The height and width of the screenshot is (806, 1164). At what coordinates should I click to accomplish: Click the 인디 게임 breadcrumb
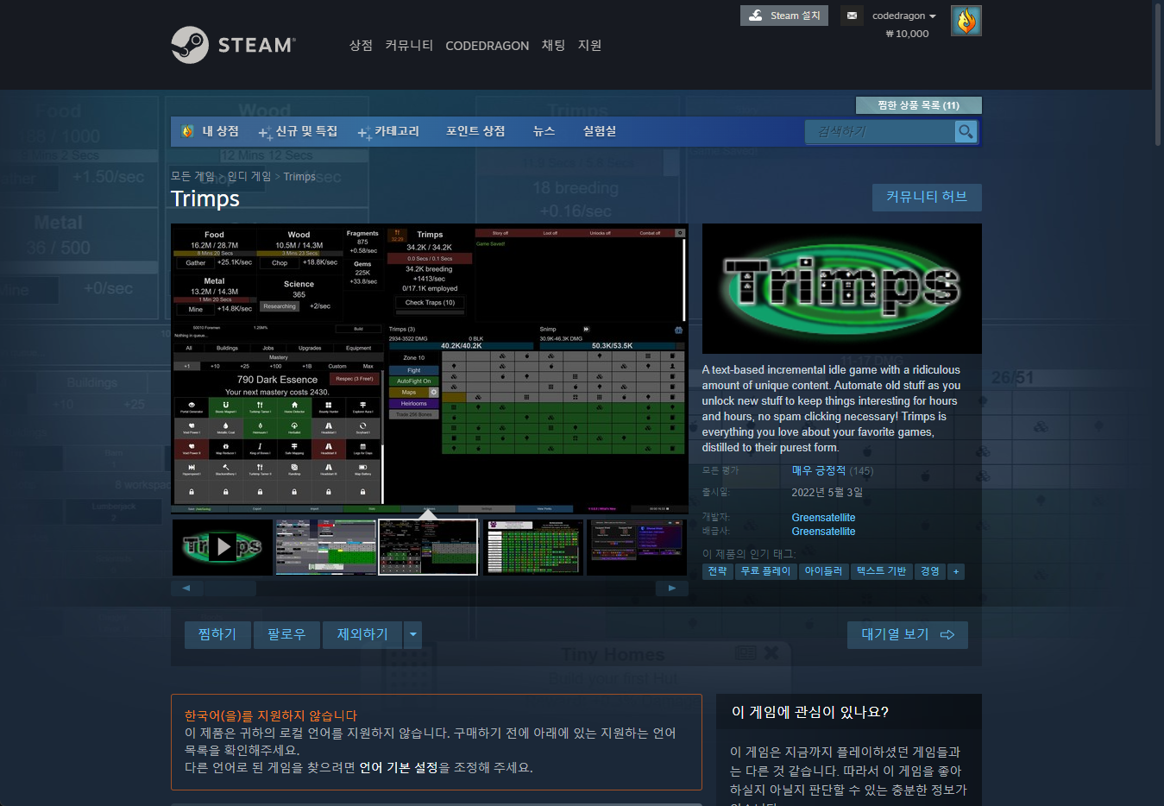(x=249, y=176)
